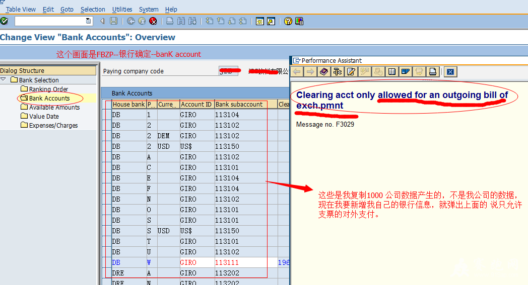Select the row selector for DRE 113202 row
This screenshot has height=285, width=528.
(107, 273)
